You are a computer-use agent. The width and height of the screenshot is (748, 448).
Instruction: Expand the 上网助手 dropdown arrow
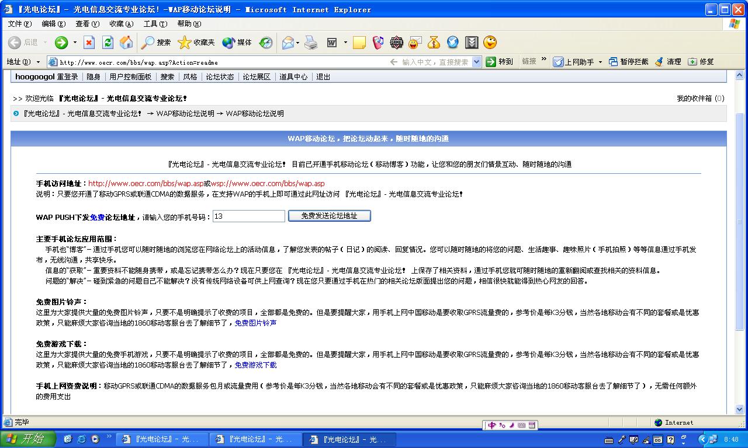coord(600,62)
